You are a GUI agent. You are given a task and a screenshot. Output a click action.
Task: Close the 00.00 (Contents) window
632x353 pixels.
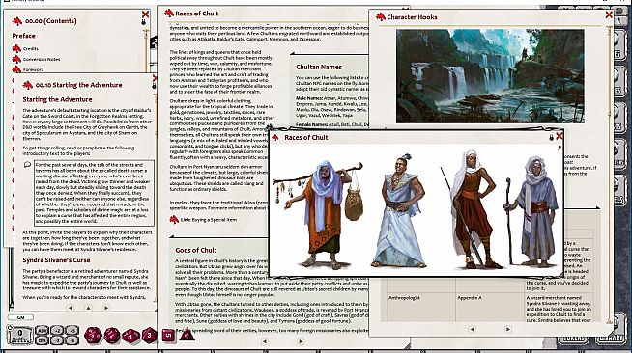tap(145, 14)
